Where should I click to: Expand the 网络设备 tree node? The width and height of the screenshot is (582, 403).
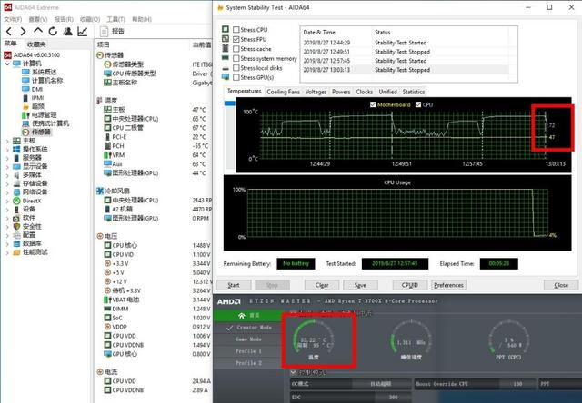(7, 192)
